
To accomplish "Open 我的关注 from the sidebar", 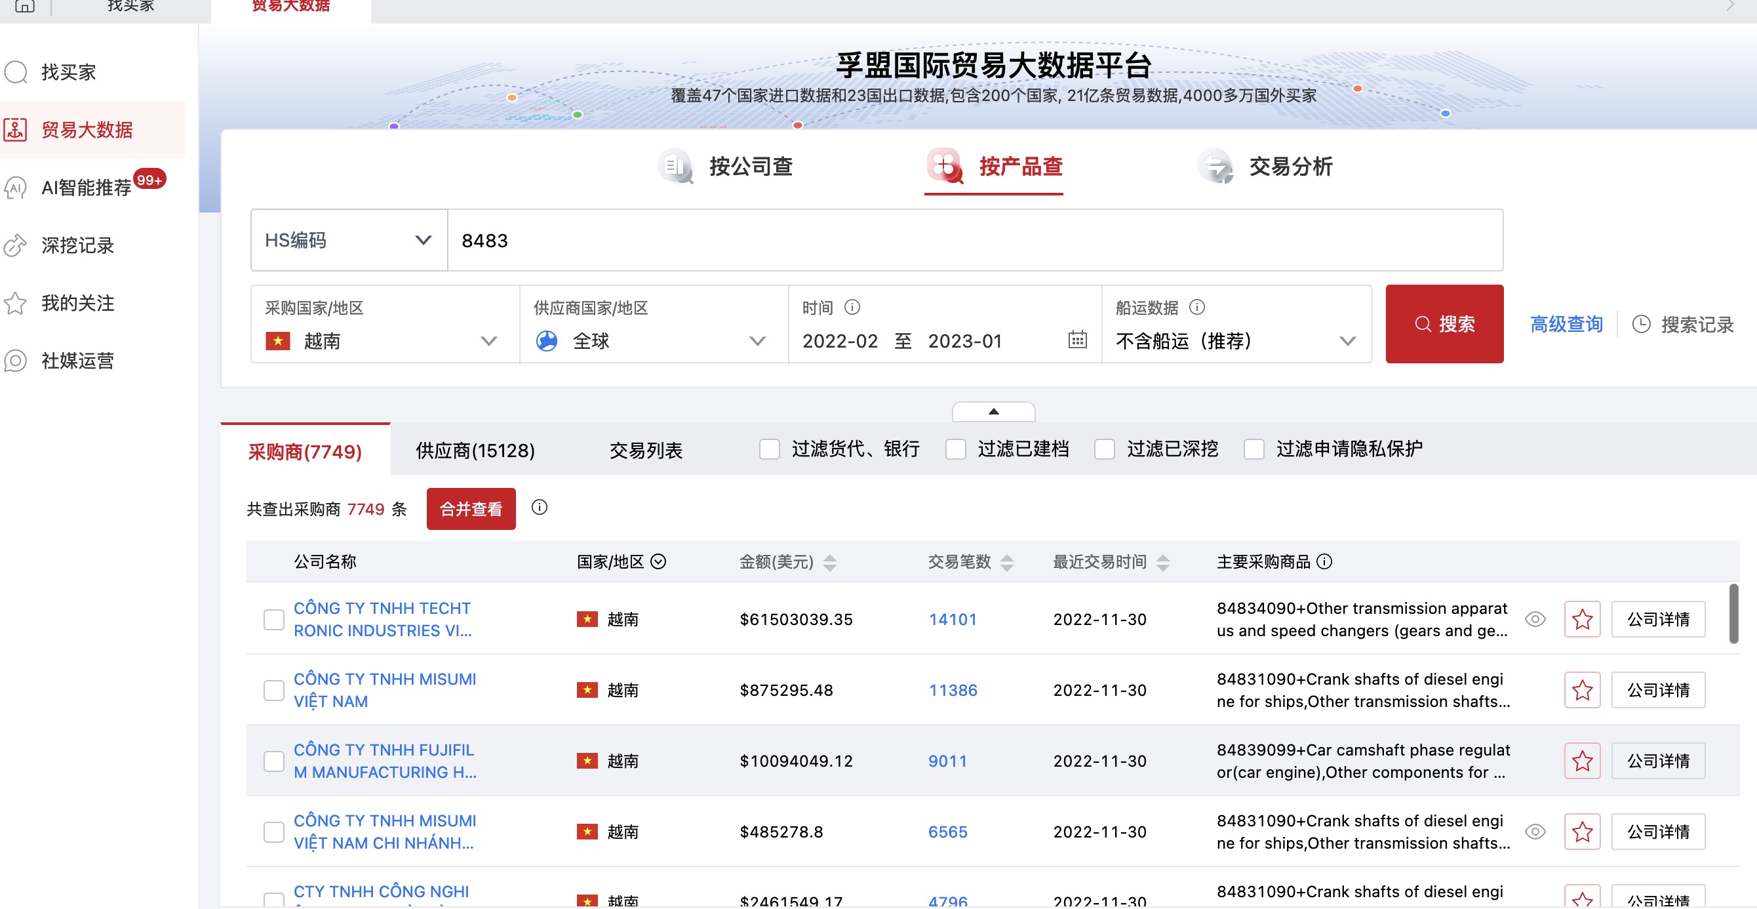I will 77,303.
